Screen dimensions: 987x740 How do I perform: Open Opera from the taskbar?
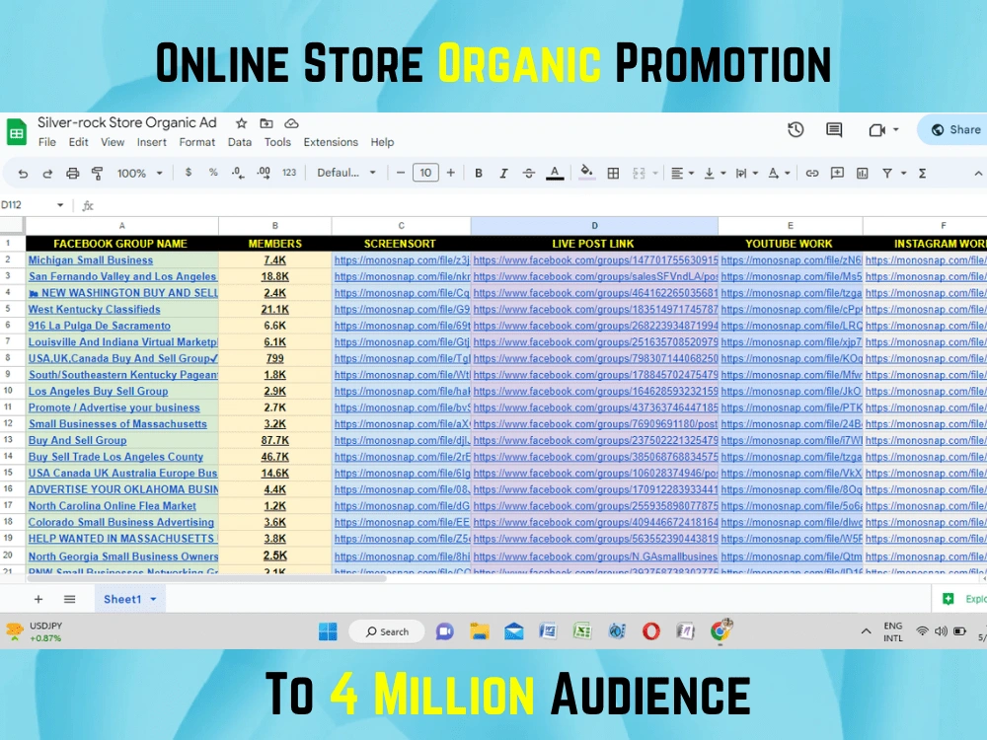click(x=651, y=631)
